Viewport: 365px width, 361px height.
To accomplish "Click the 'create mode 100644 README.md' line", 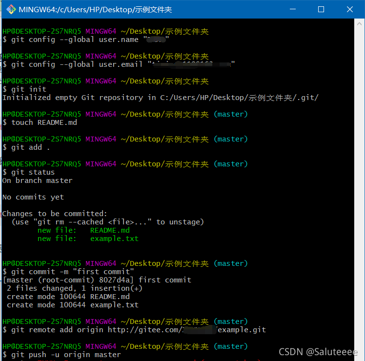I will point(68,297).
